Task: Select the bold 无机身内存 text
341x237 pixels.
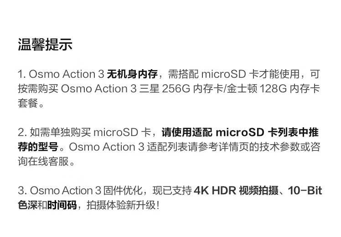Action: pyautogui.click(x=132, y=74)
